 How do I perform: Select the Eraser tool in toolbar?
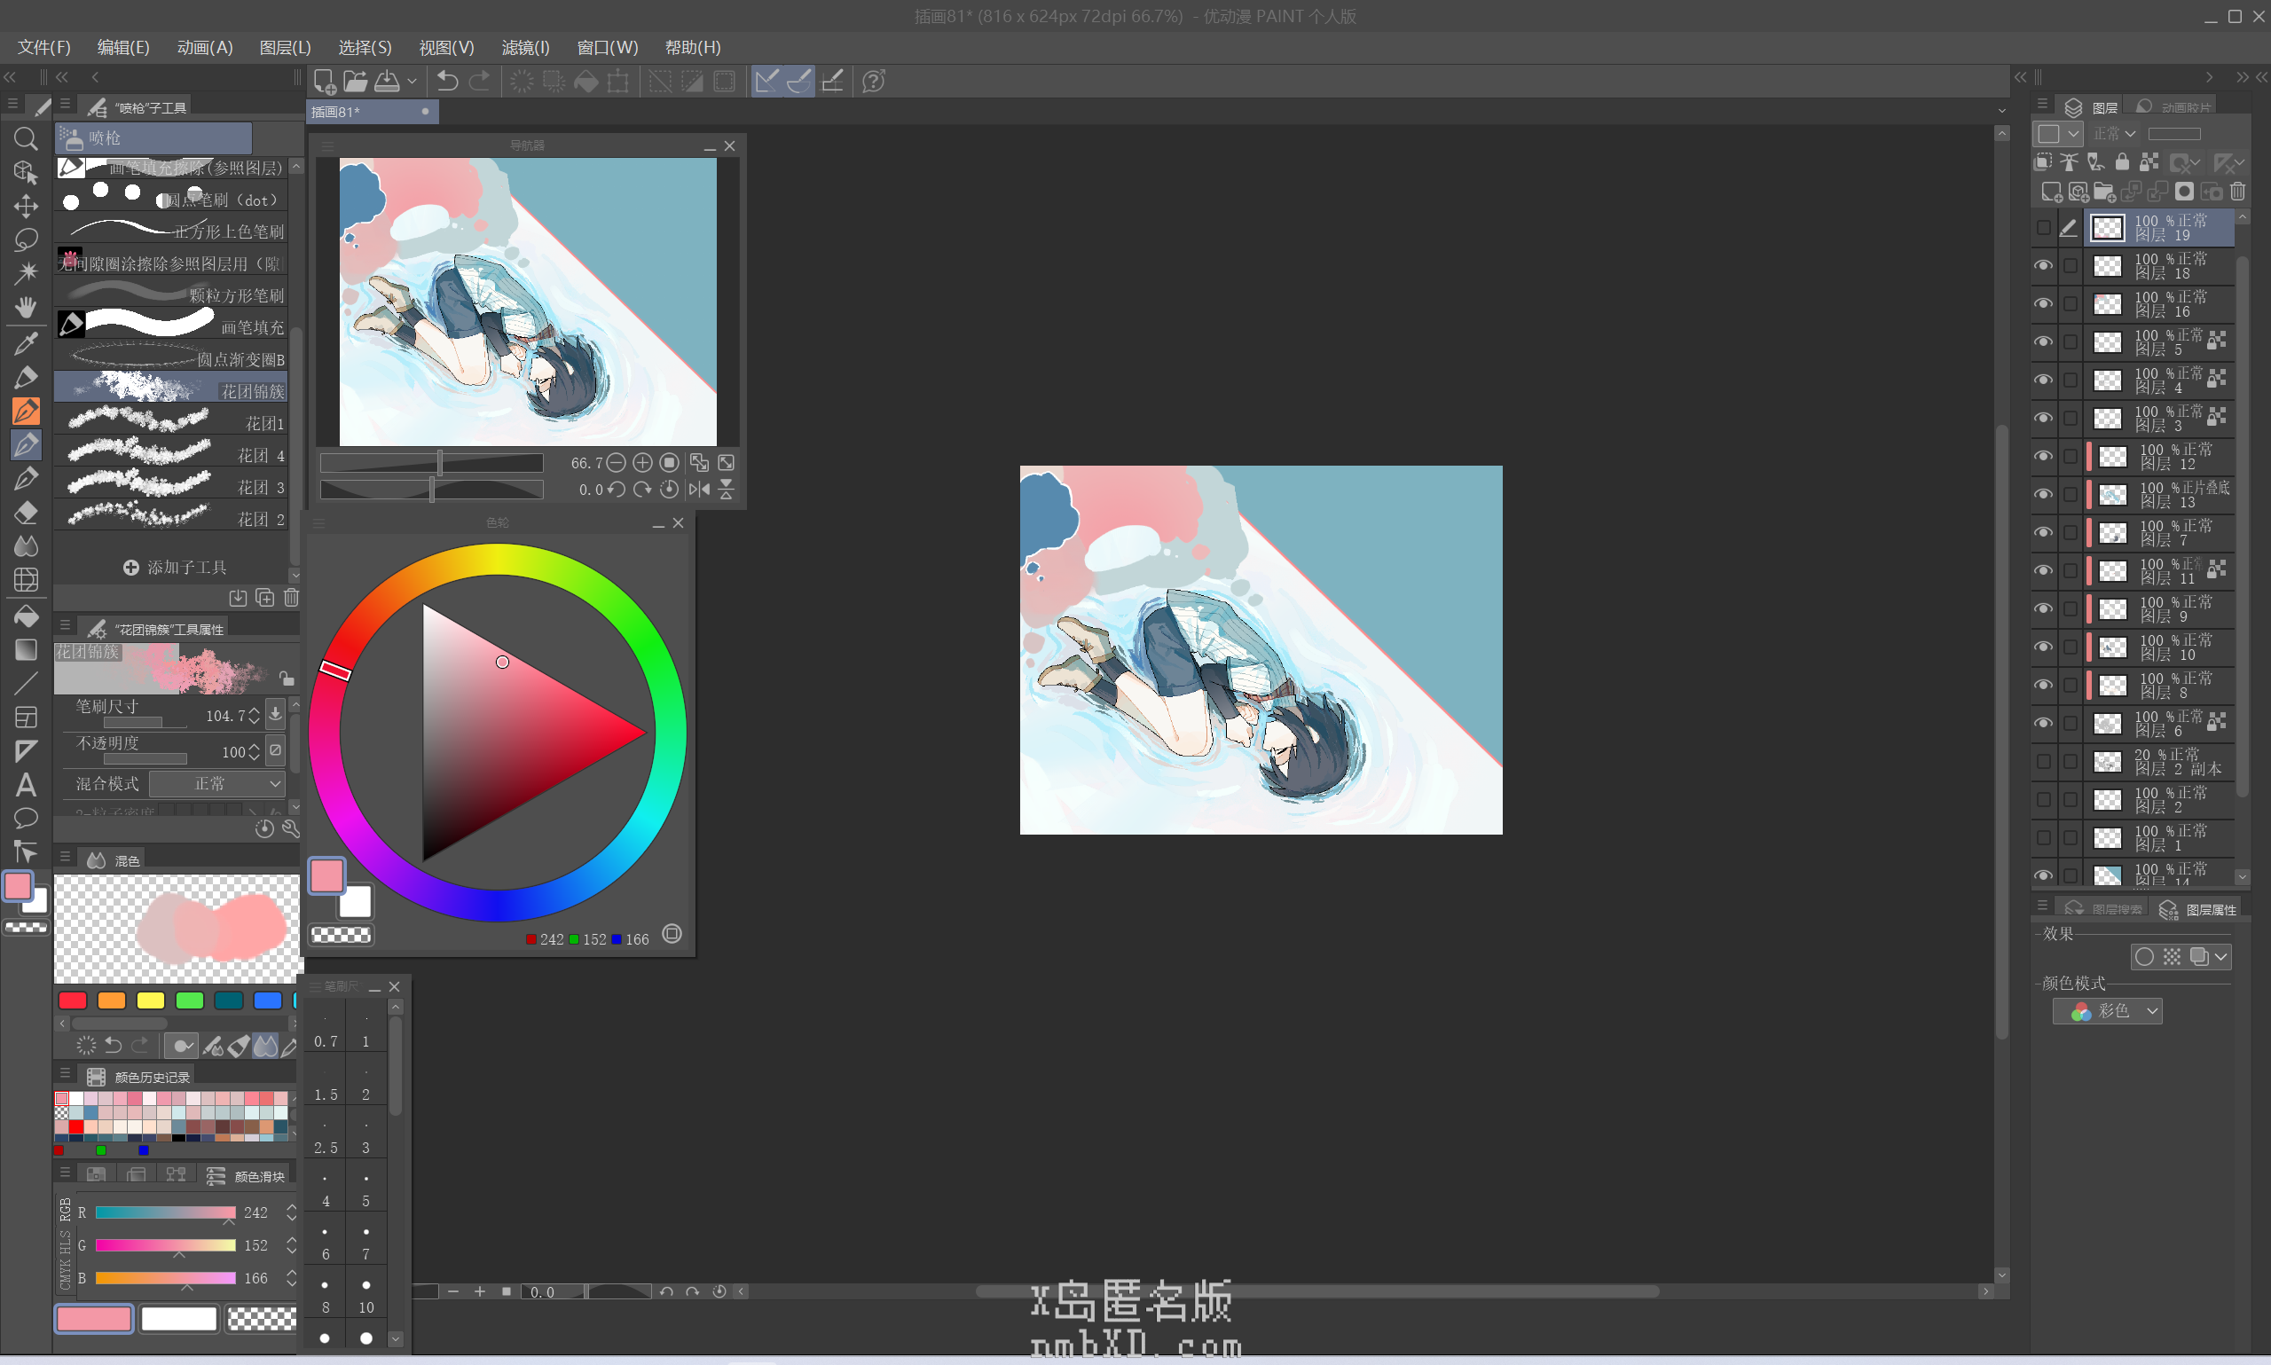pos(26,513)
